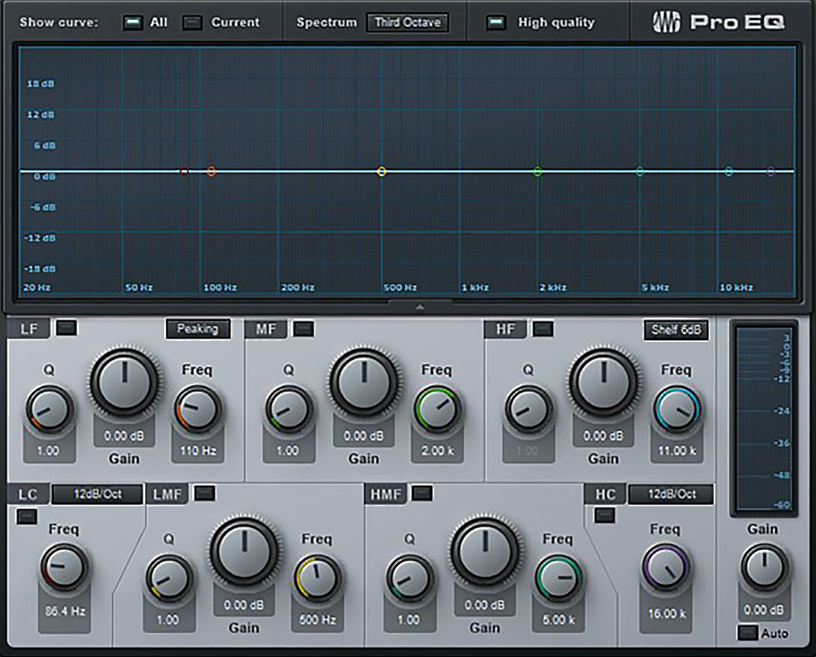Select the green MF node at 2 kHz

537,171
